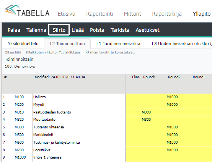
Task: Click the Palaa toolbar button
Action: tap(14, 30)
